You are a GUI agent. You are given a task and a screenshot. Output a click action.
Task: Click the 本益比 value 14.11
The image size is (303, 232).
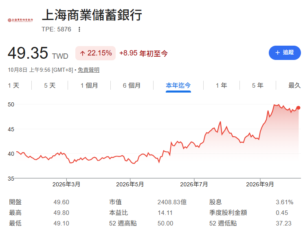tap(165, 213)
